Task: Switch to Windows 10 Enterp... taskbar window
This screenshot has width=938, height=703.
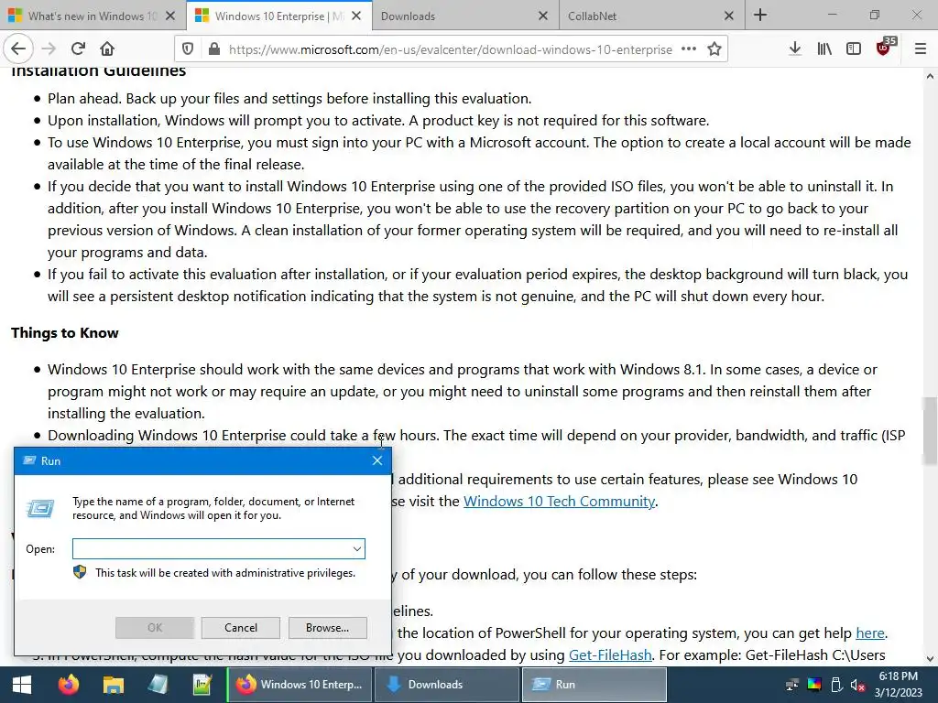Action: [x=300, y=685]
